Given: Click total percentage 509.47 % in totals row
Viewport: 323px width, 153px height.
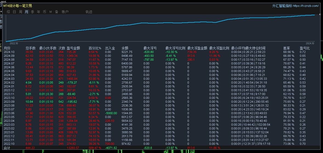Looking at the screenshot, I should [x=95, y=148].
